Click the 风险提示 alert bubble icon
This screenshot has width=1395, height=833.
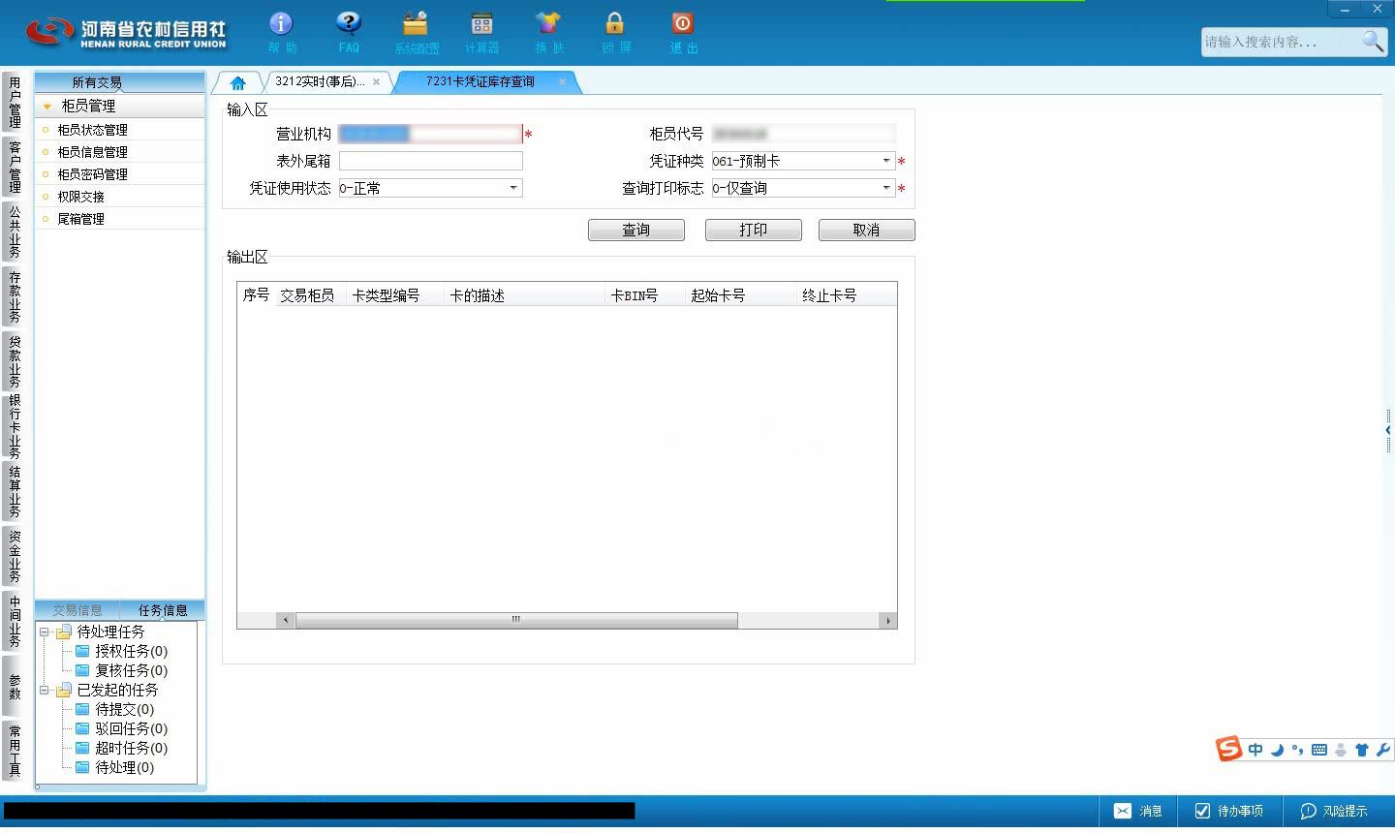1308,811
